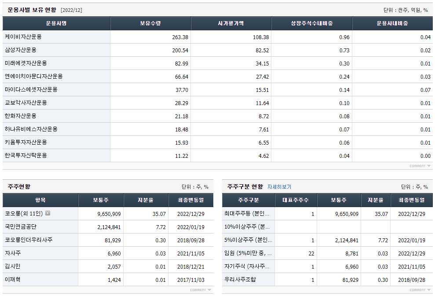Screen dimensions: 435x299
Task: Click 항목 column header in 주주현황
Action: pos(40,200)
